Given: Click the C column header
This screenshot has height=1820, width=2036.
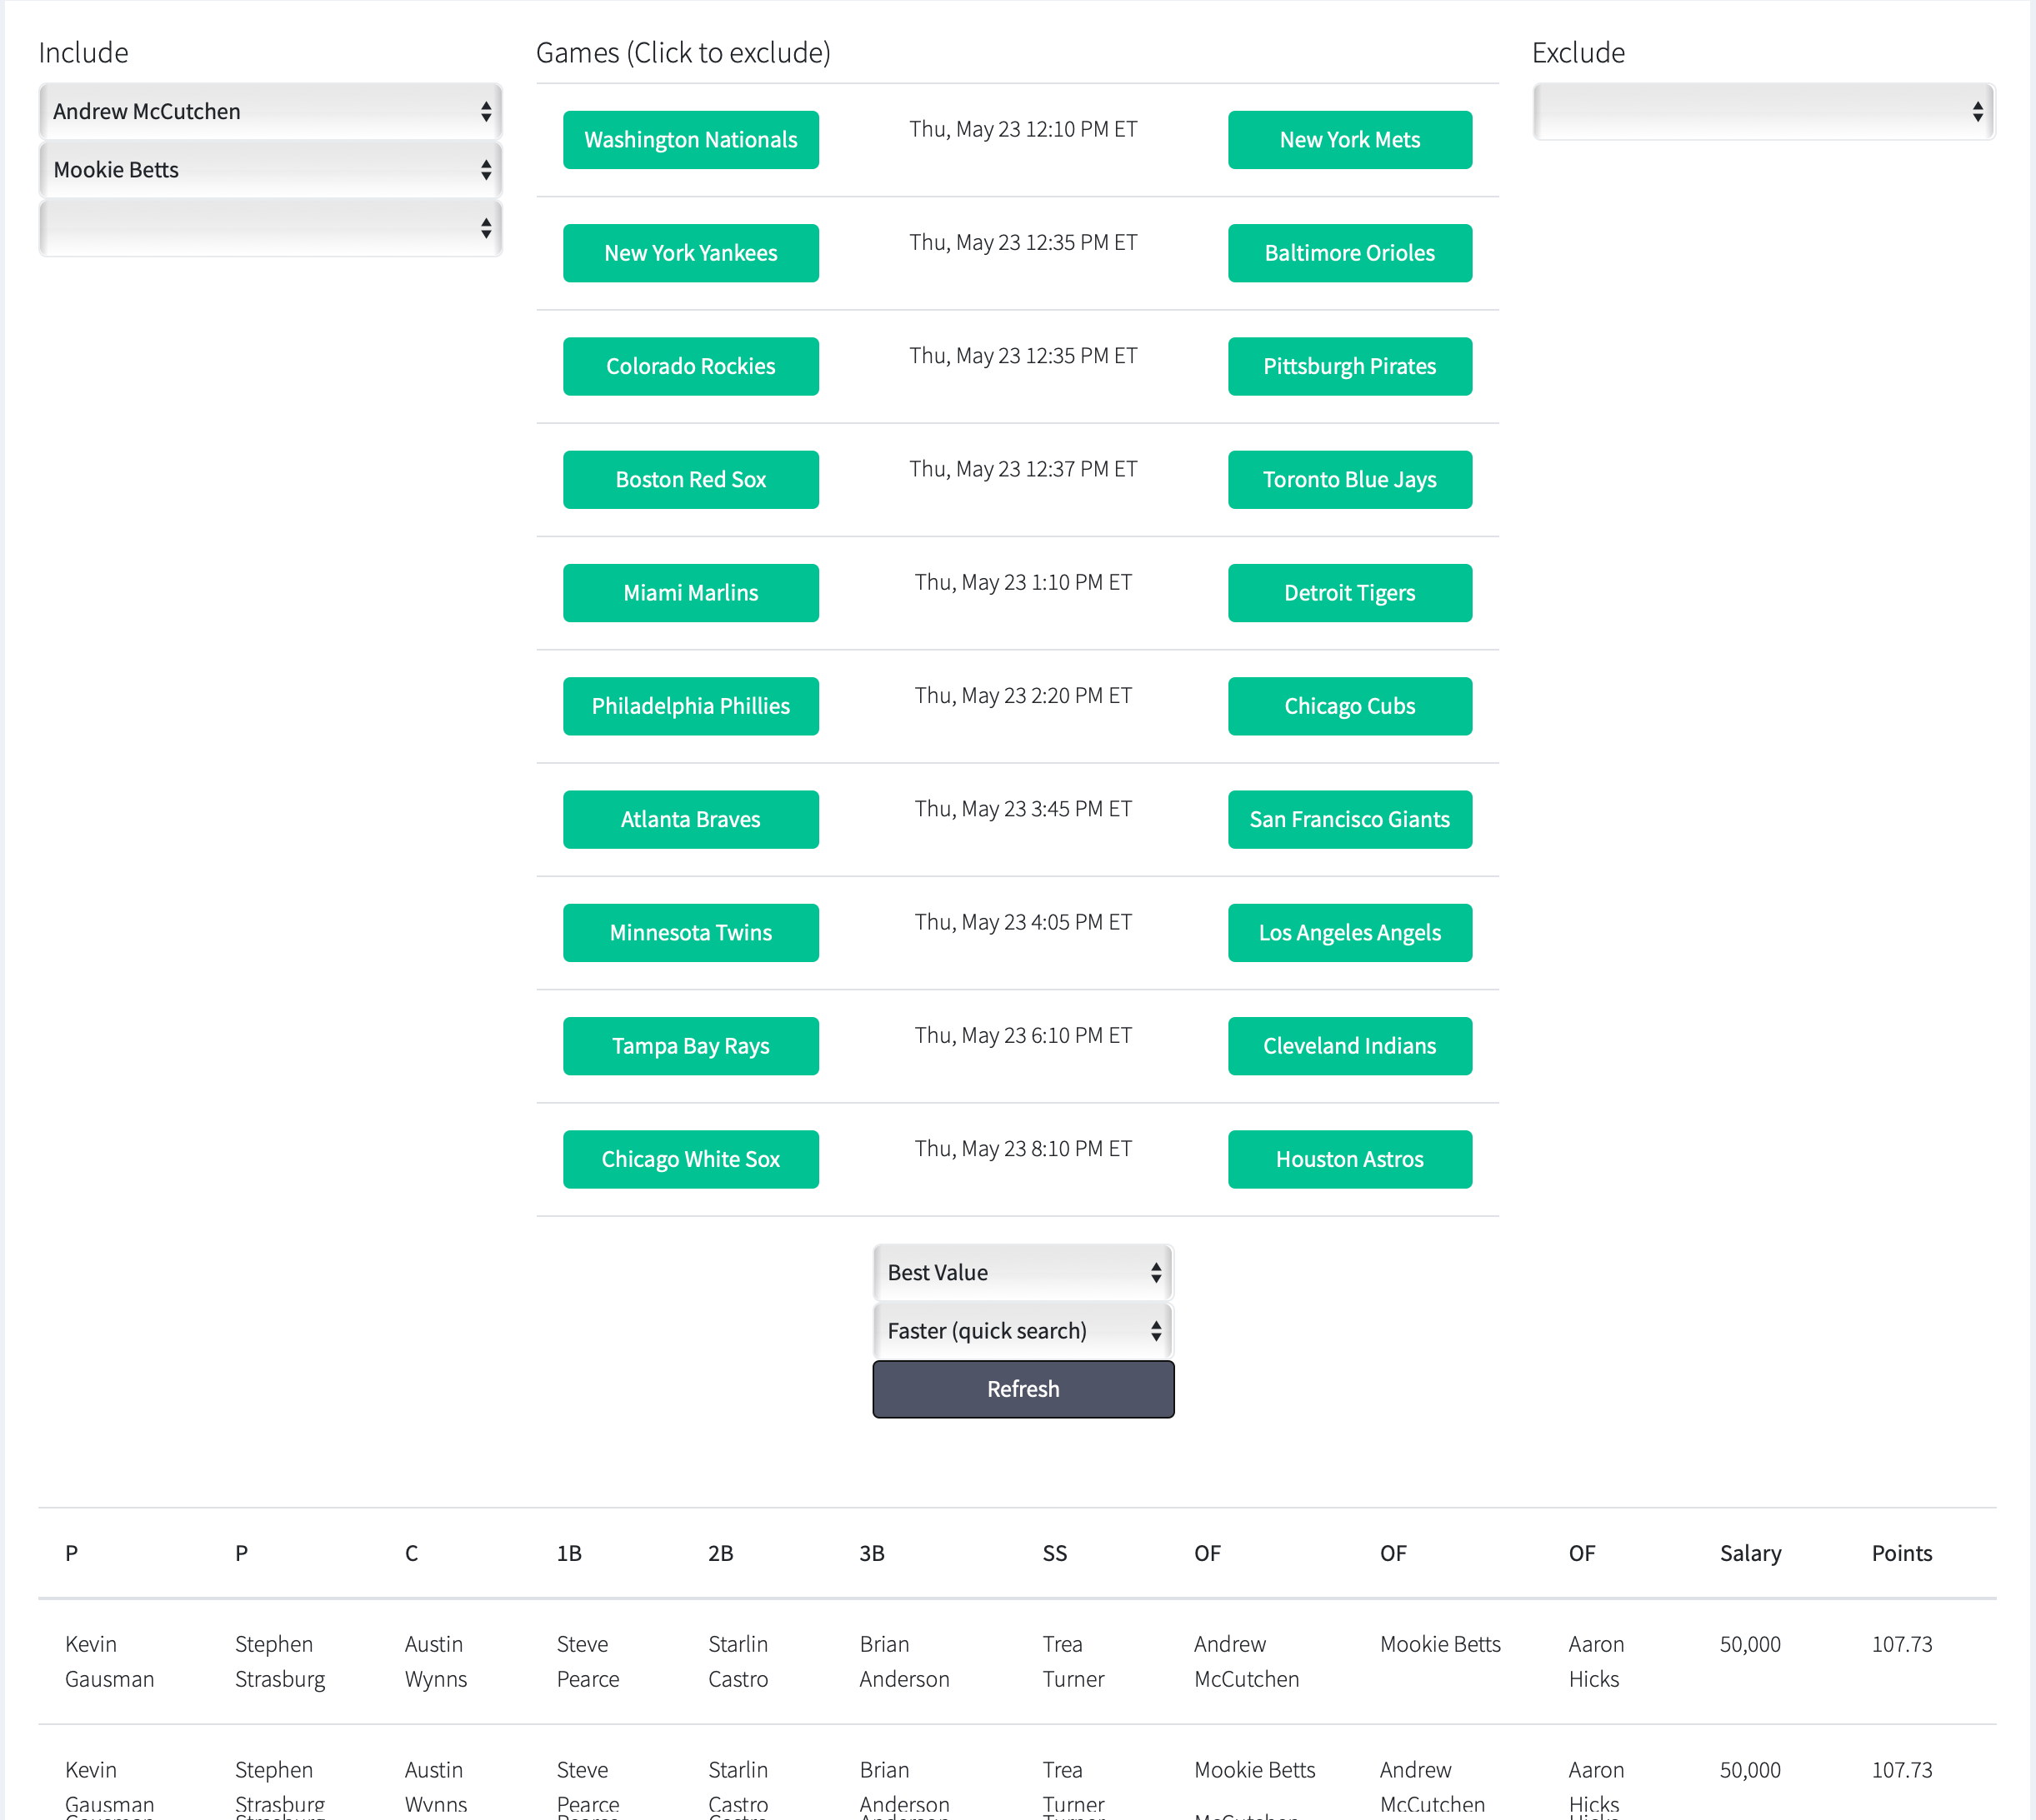Looking at the screenshot, I should tap(411, 1553).
